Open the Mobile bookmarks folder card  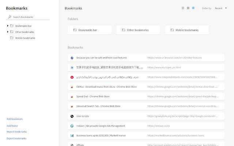187,30
